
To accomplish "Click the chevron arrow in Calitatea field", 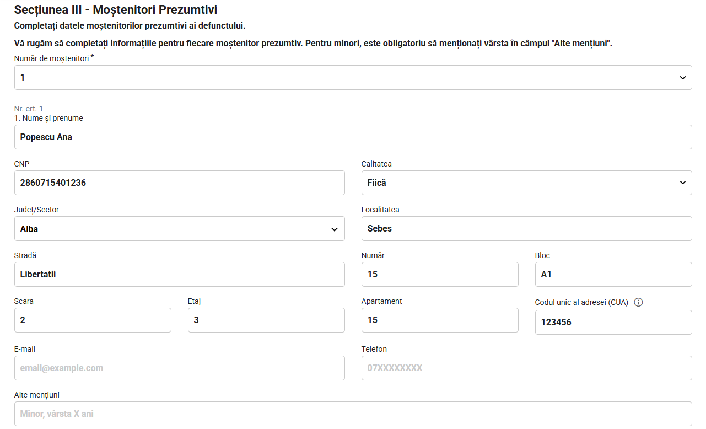I will (683, 183).
